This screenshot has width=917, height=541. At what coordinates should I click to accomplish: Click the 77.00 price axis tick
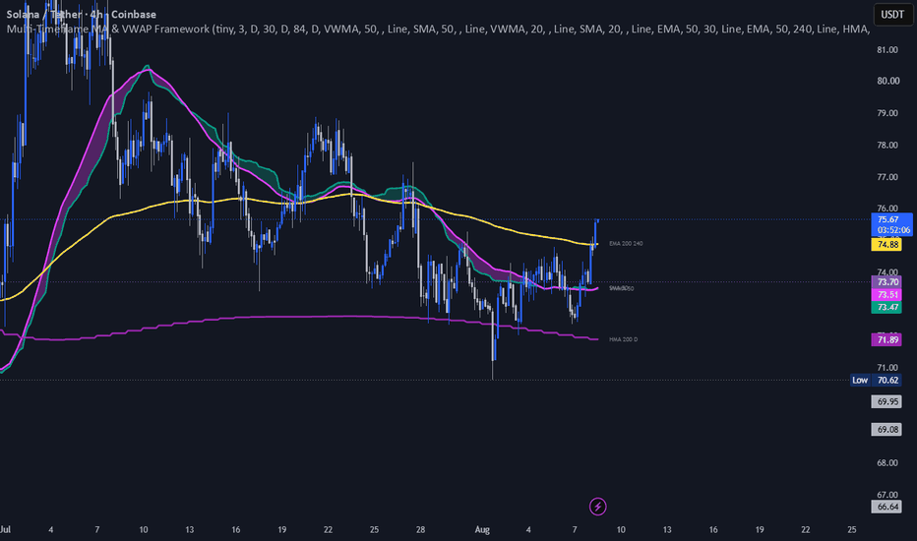(x=887, y=177)
